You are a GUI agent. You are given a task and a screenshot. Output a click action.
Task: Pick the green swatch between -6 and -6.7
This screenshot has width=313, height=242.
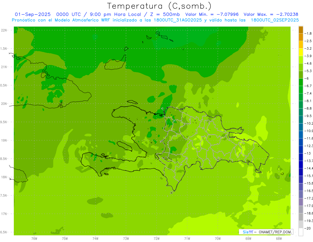(x=301, y=82)
